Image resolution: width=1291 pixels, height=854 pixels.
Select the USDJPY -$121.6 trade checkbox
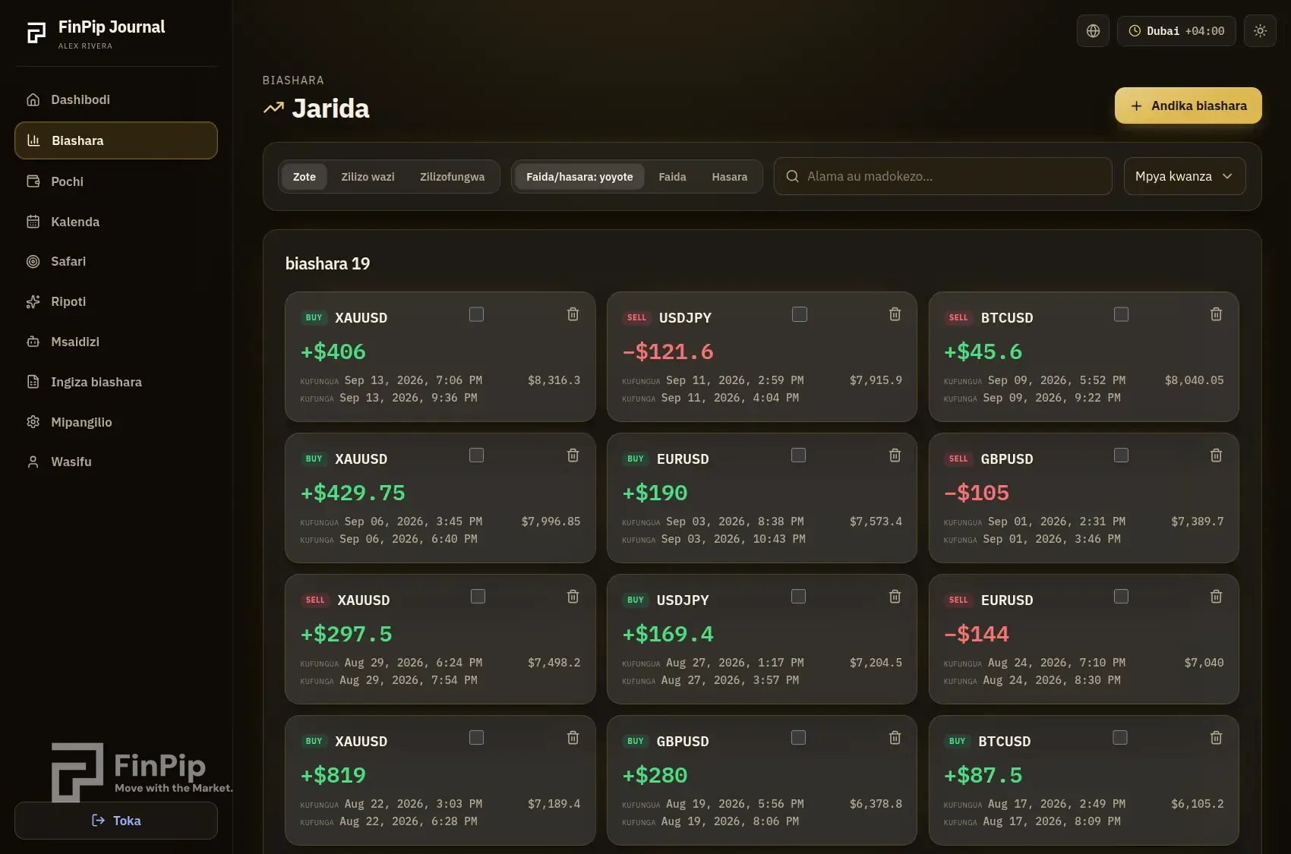click(800, 314)
